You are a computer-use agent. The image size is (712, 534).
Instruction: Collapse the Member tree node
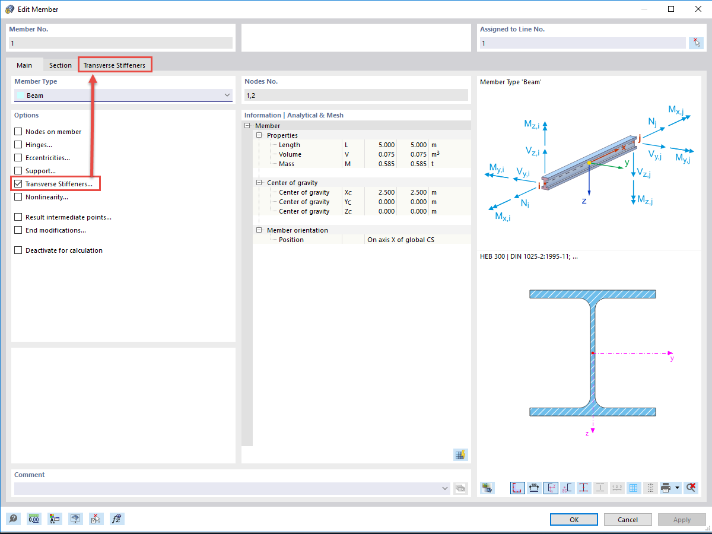(247, 126)
